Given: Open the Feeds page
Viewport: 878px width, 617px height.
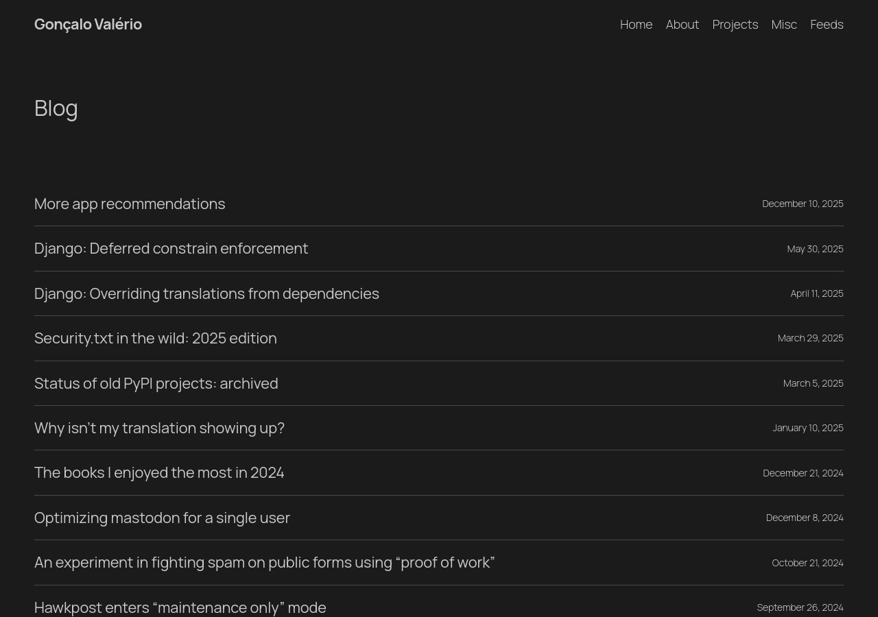Looking at the screenshot, I should (x=826, y=25).
